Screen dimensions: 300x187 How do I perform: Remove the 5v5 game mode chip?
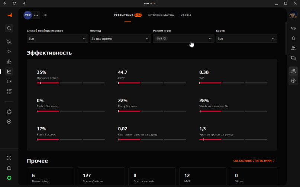coord(165,39)
